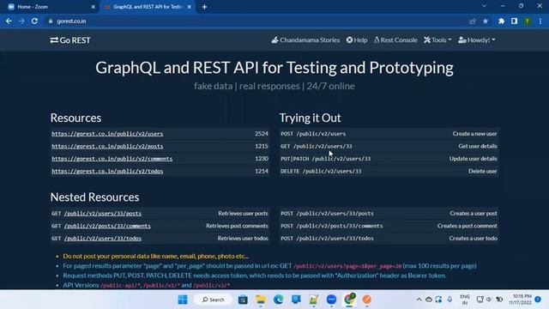Reload the gorest.co.in page
The width and height of the screenshot is (549, 309).
tap(34, 21)
